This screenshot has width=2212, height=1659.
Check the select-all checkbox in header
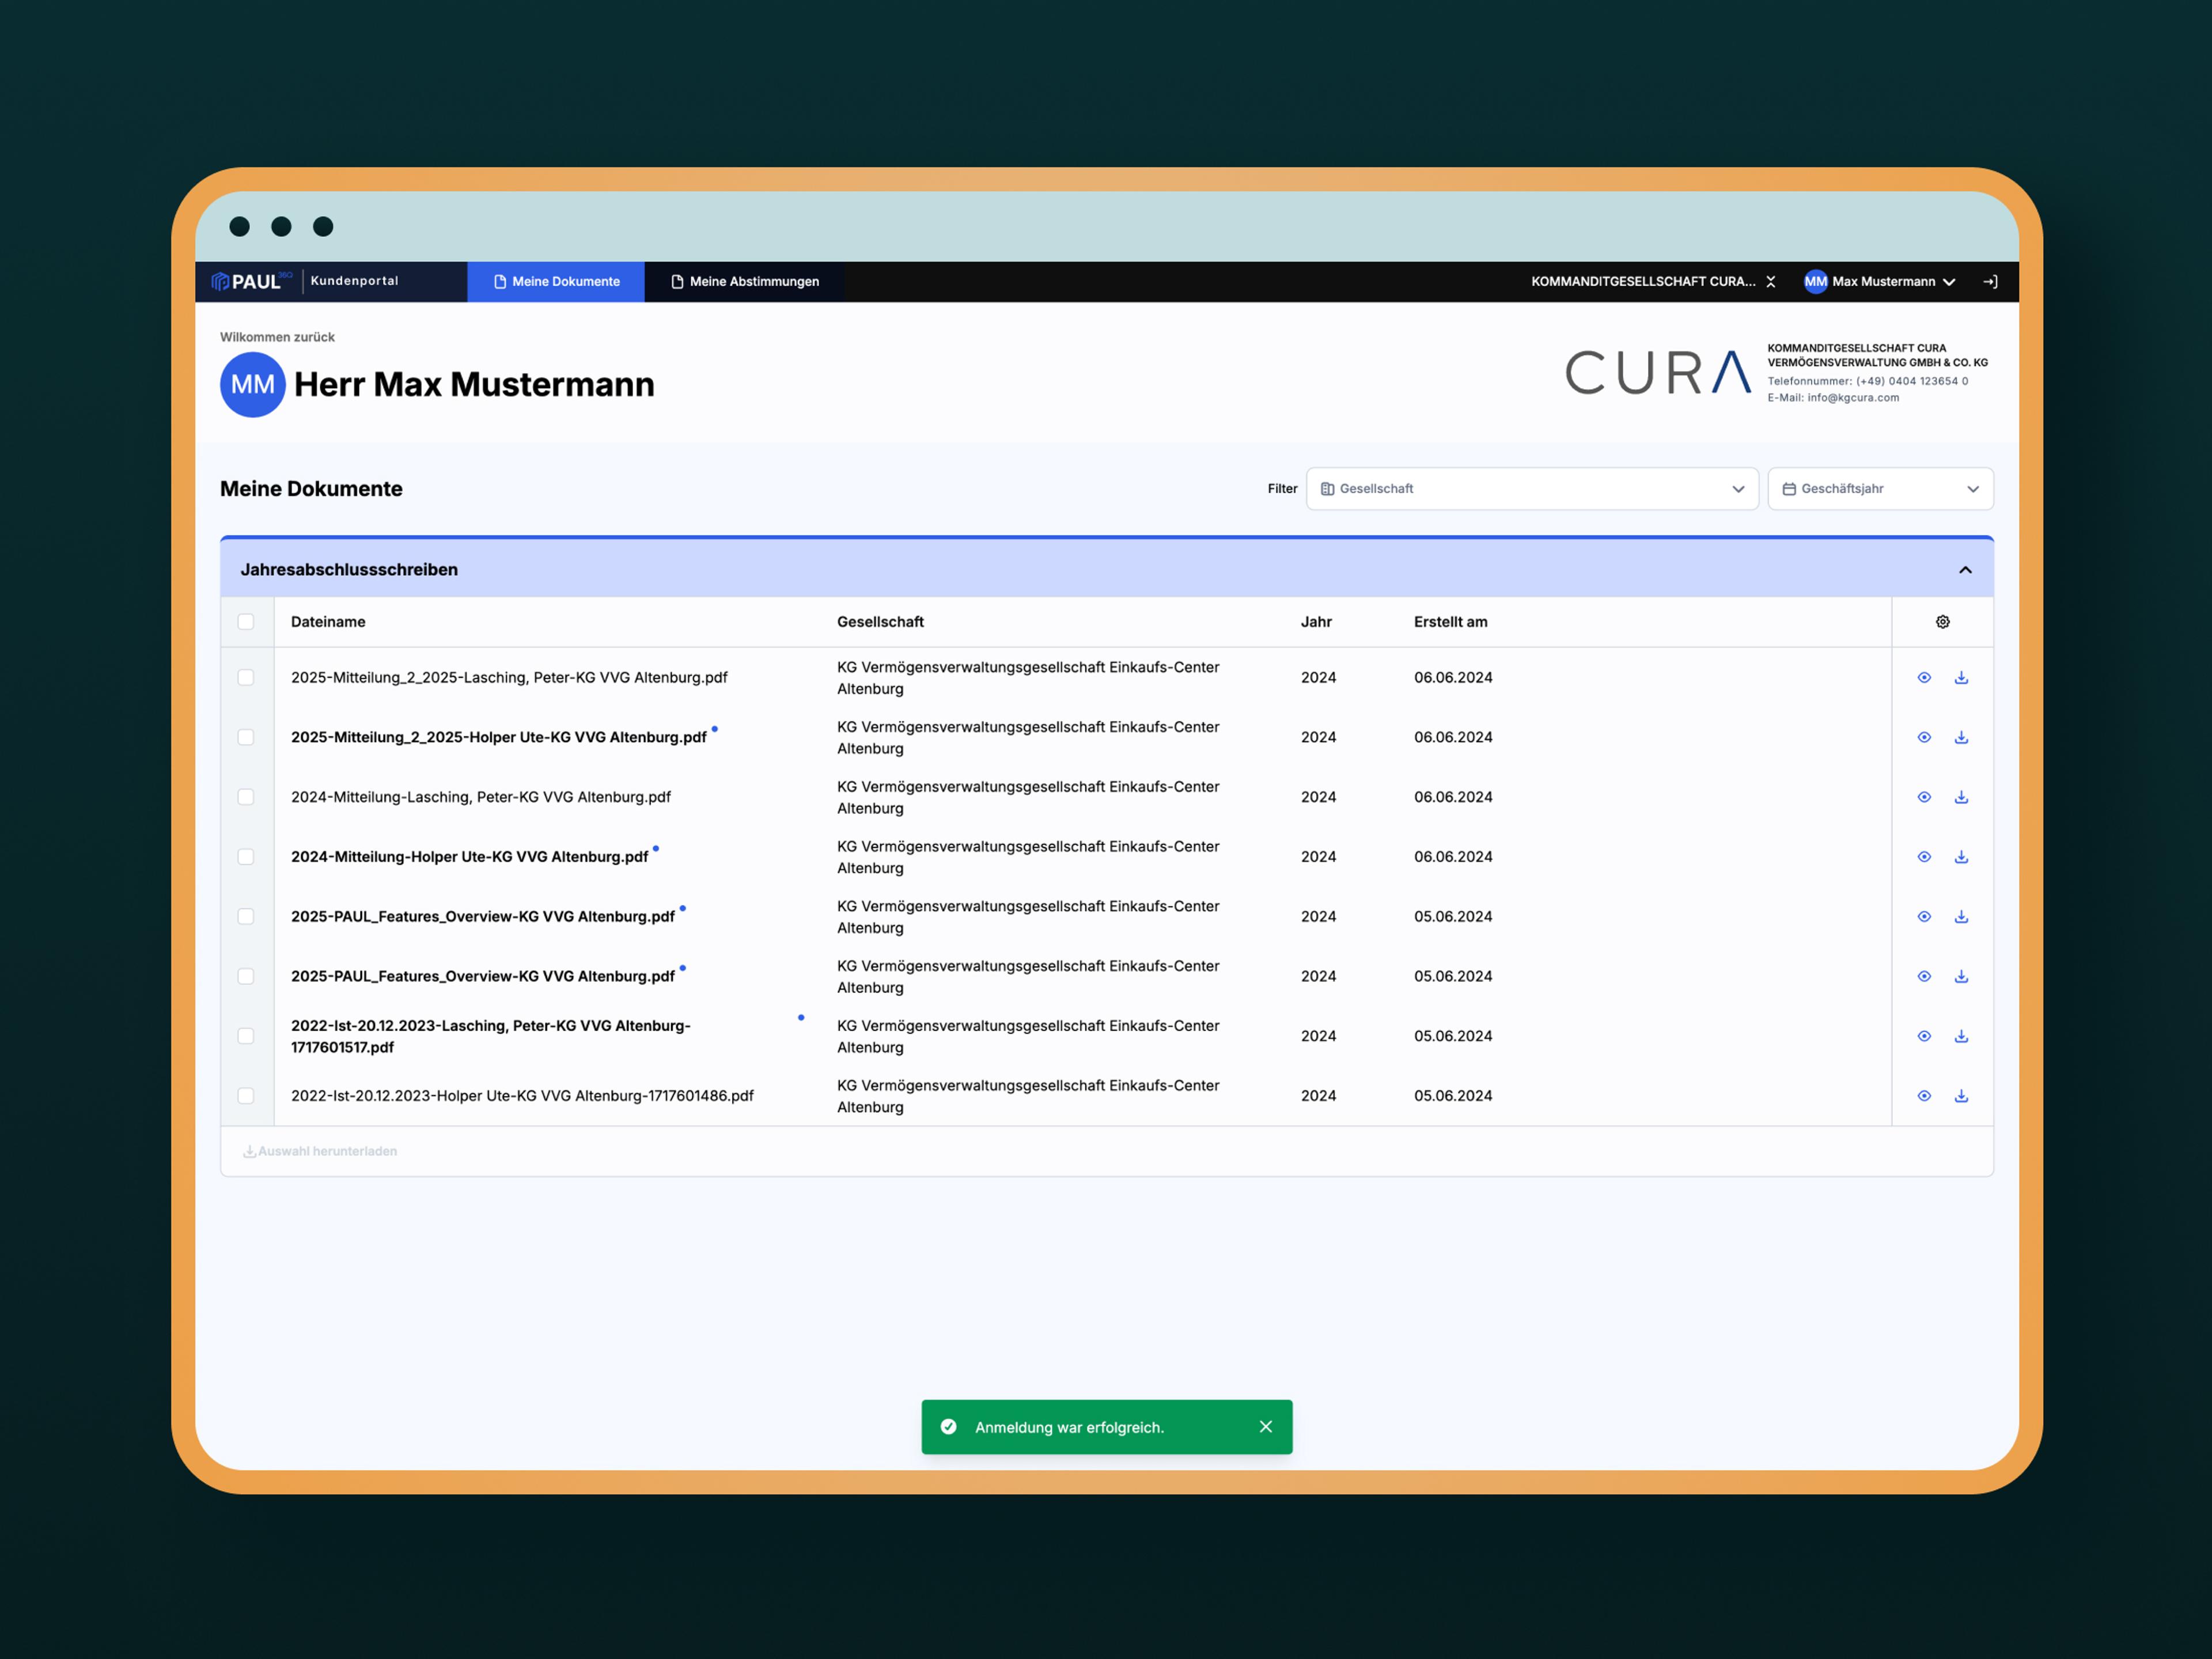coord(246,622)
